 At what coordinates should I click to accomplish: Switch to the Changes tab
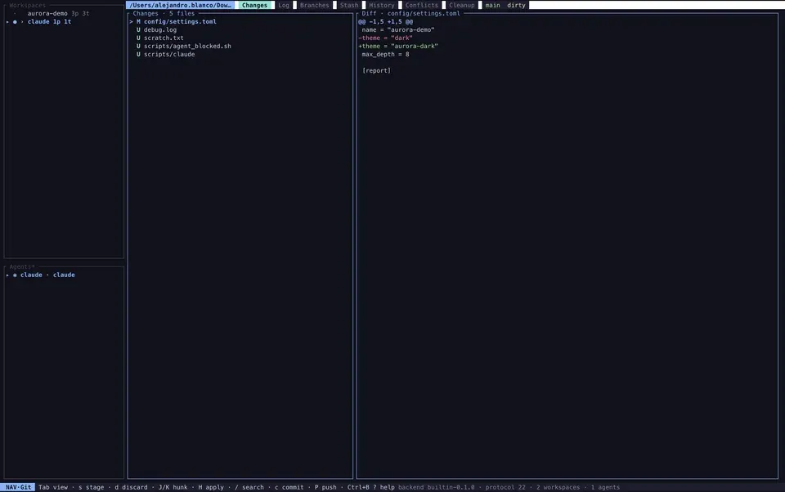[254, 5]
